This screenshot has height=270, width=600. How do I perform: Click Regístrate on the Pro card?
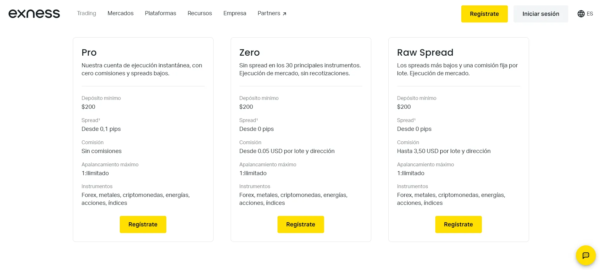click(x=143, y=224)
